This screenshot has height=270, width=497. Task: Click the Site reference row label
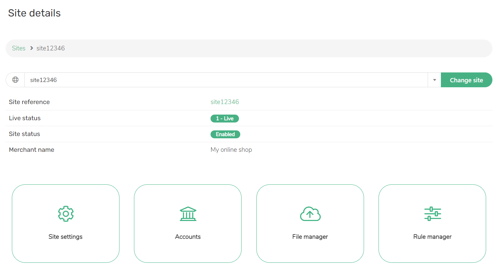[x=29, y=102]
